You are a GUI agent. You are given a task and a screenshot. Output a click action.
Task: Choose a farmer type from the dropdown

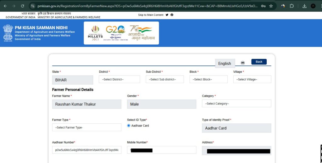coord(86,127)
